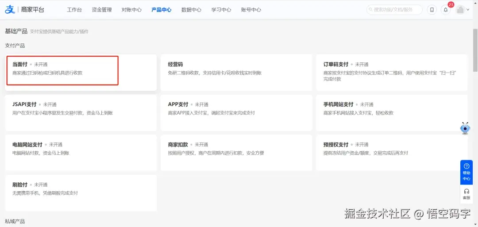Open the 数据中心 menu

[x=191, y=10]
